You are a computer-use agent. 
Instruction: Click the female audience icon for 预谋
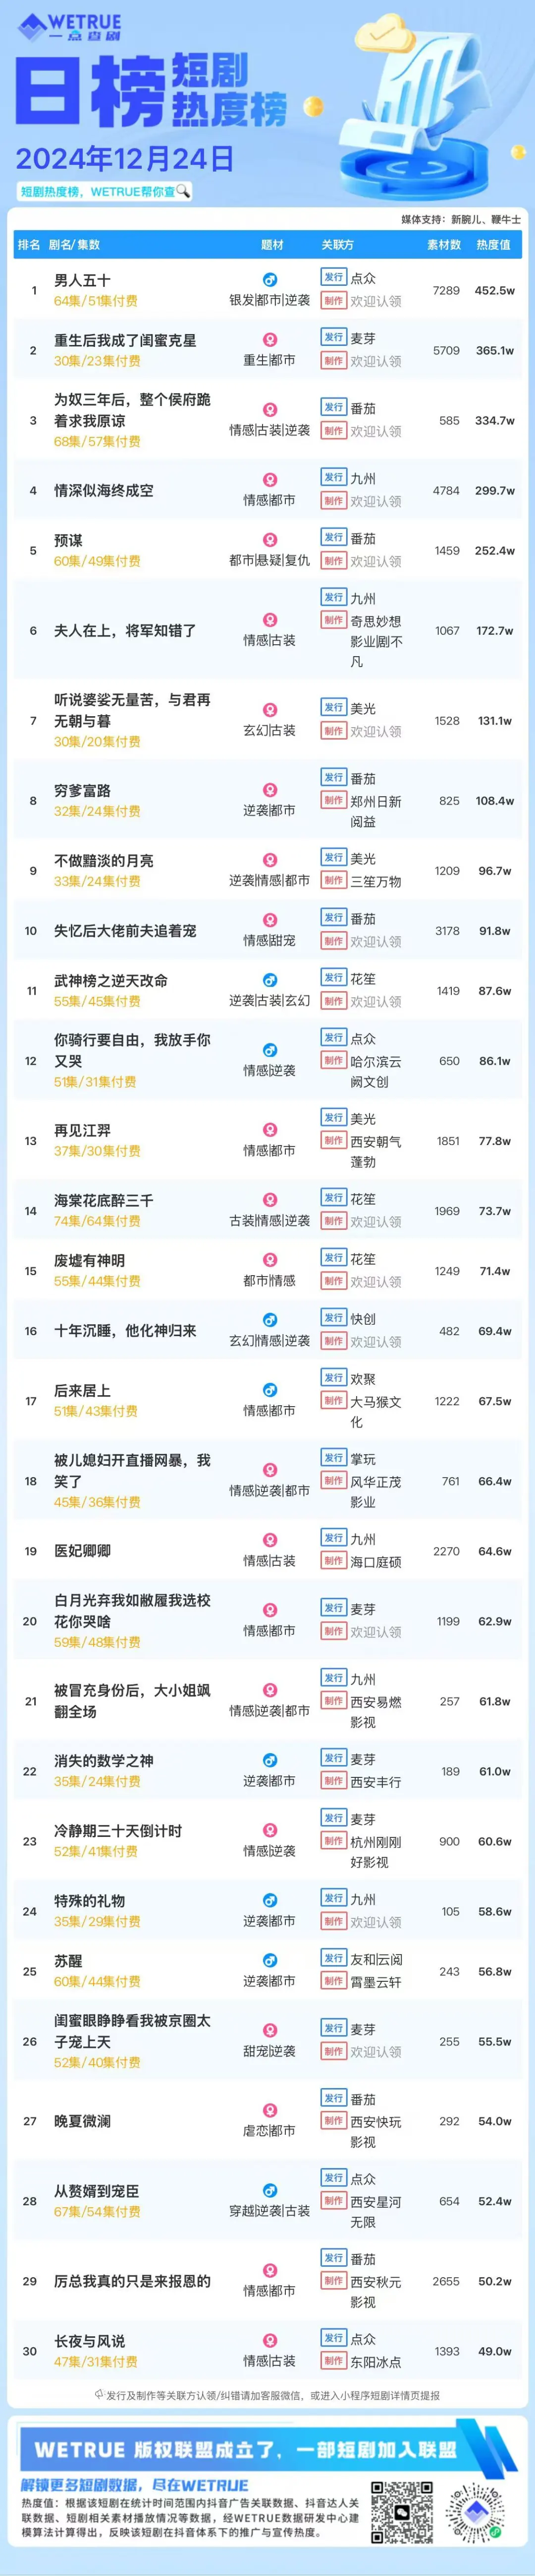[269, 540]
